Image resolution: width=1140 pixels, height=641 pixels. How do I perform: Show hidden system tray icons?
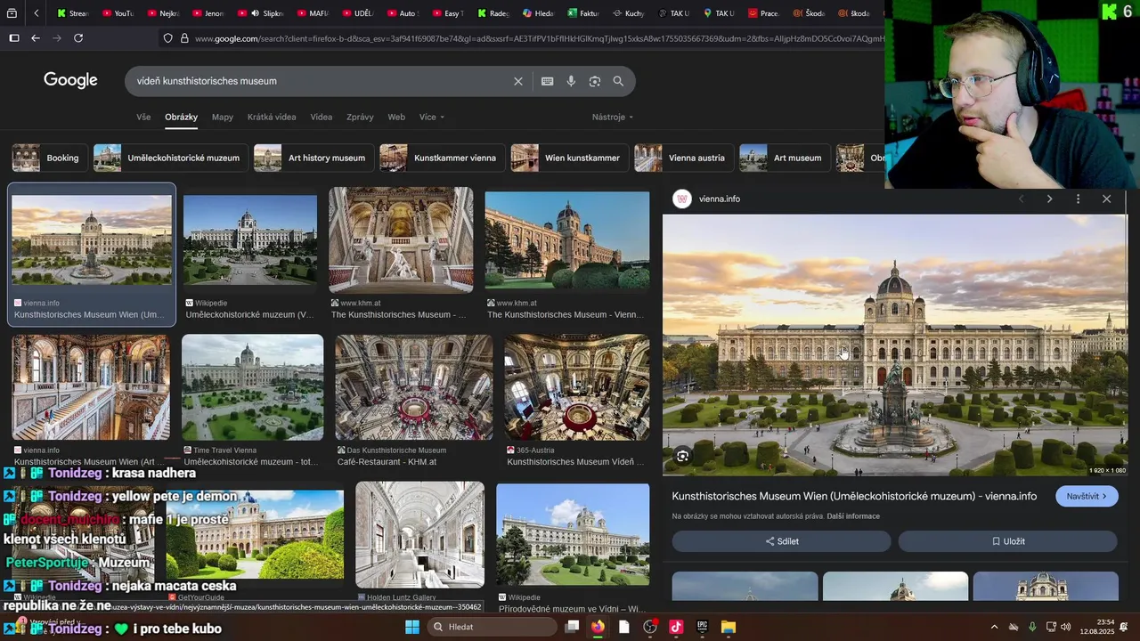[x=994, y=627]
